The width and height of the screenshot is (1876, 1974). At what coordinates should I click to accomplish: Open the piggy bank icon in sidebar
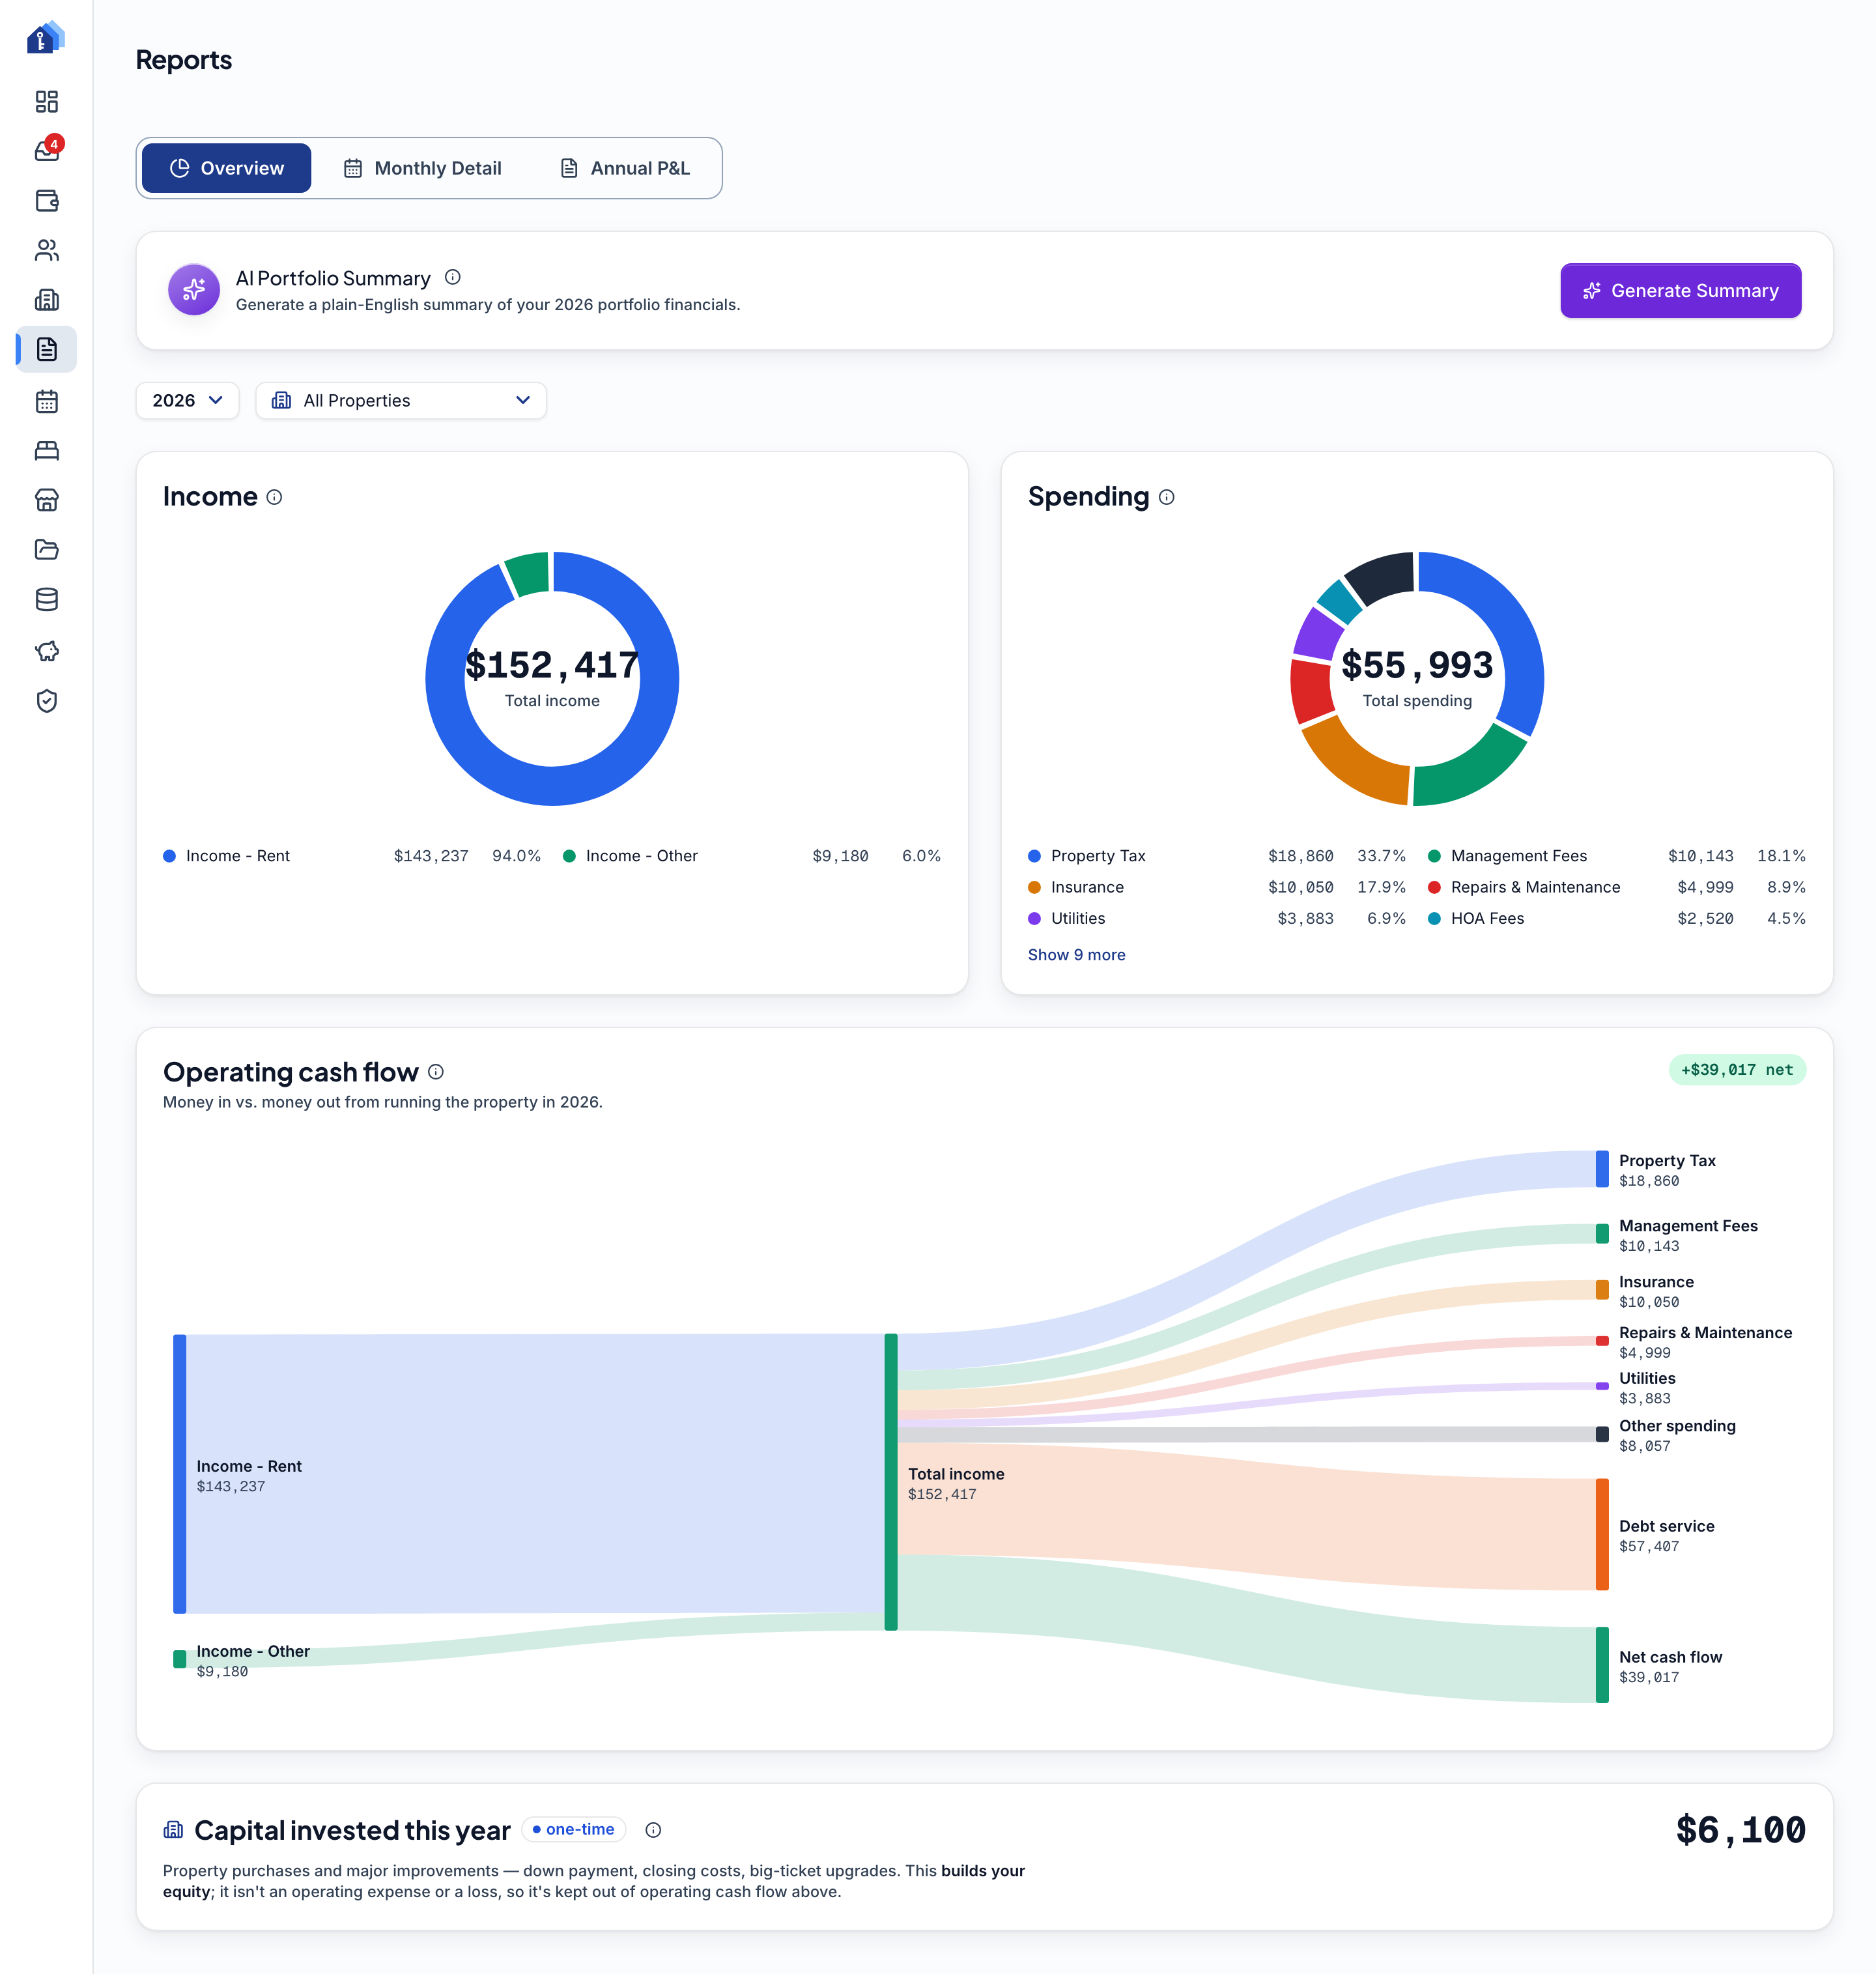[46, 651]
